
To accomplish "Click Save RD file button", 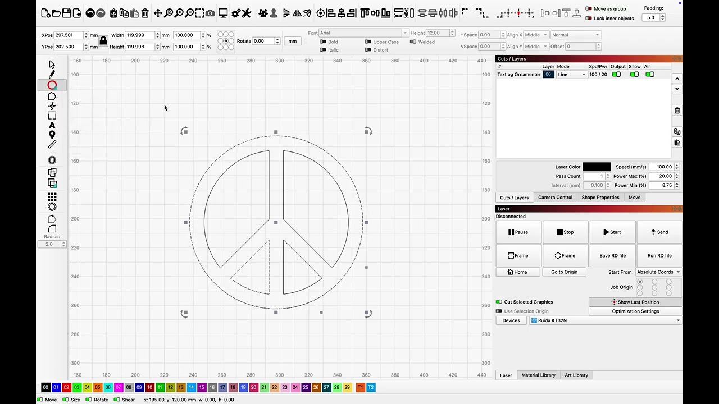I will (x=612, y=256).
